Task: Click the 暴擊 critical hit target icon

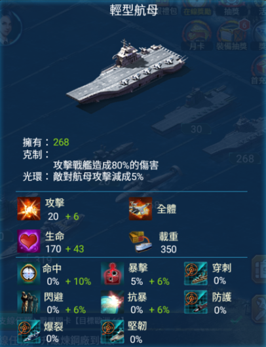Action: click(113, 273)
